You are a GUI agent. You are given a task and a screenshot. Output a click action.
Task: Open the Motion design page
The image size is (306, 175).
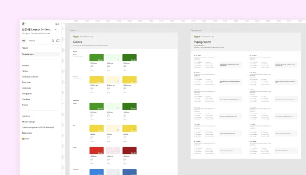click(x=28, y=122)
